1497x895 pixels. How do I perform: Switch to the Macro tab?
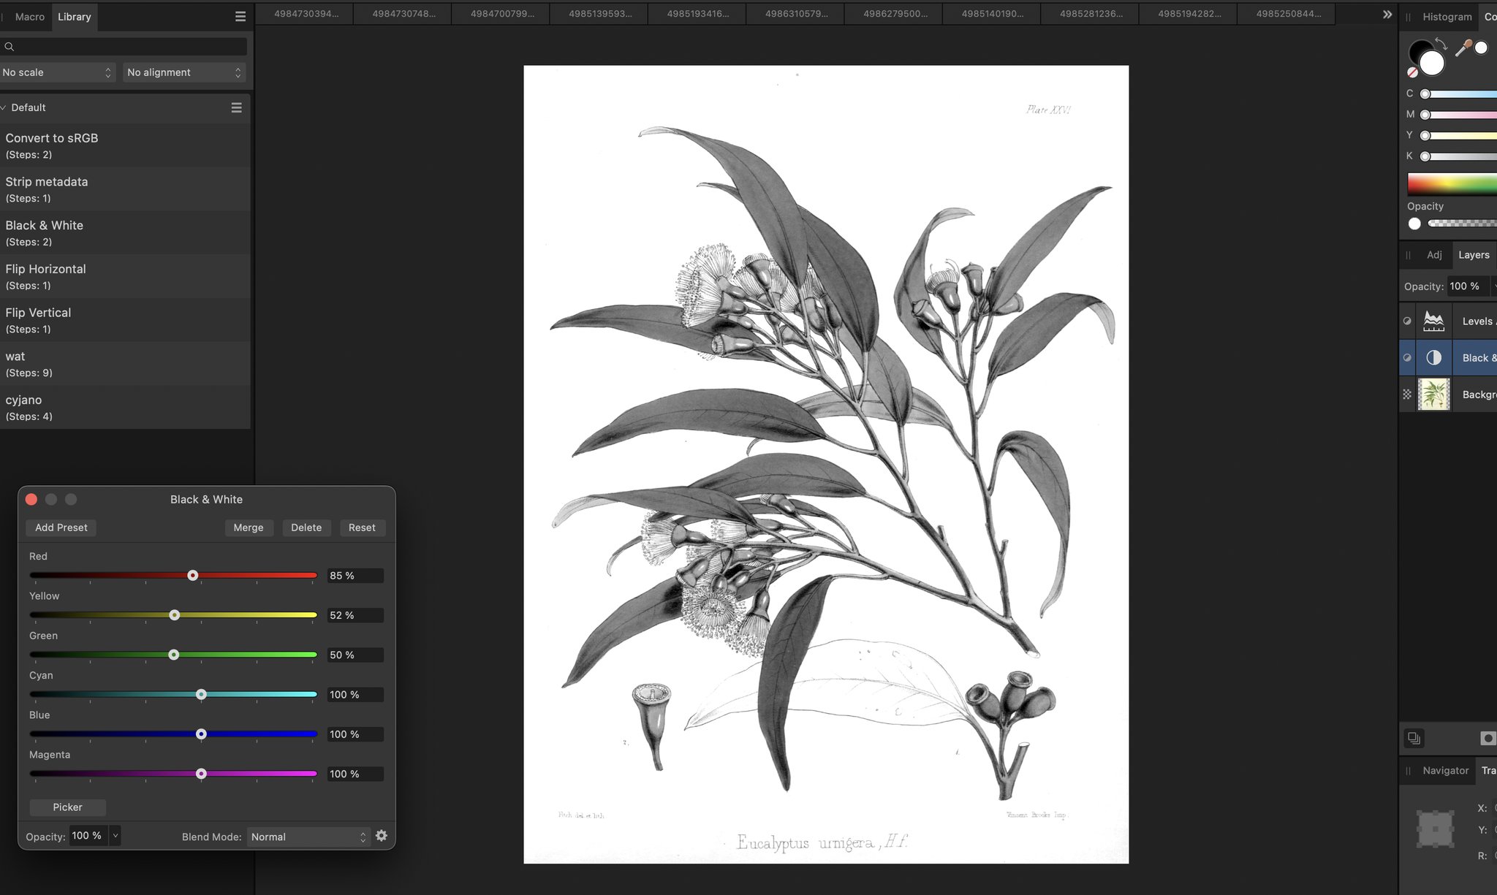[29, 16]
